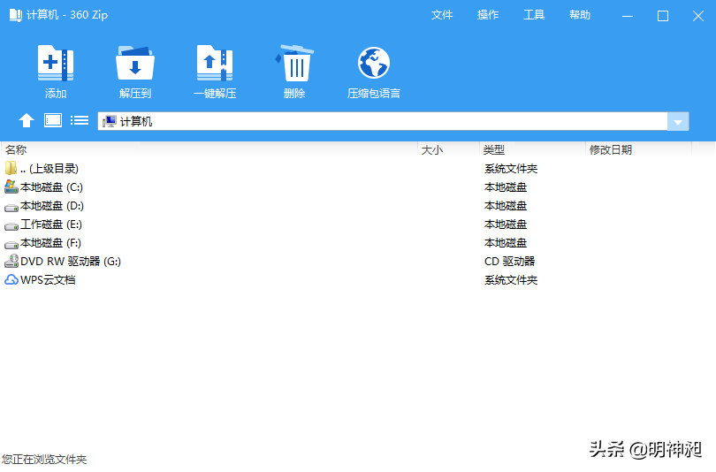Select the E: work disk icon
This screenshot has height=472, width=716.
click(x=11, y=225)
